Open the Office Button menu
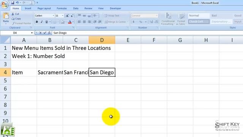The image size is (243, 137). point(4,5)
